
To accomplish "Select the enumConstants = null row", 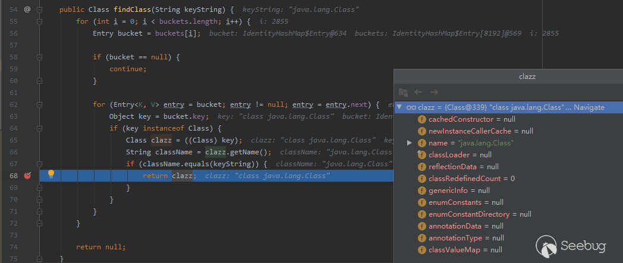I will 509,202.
